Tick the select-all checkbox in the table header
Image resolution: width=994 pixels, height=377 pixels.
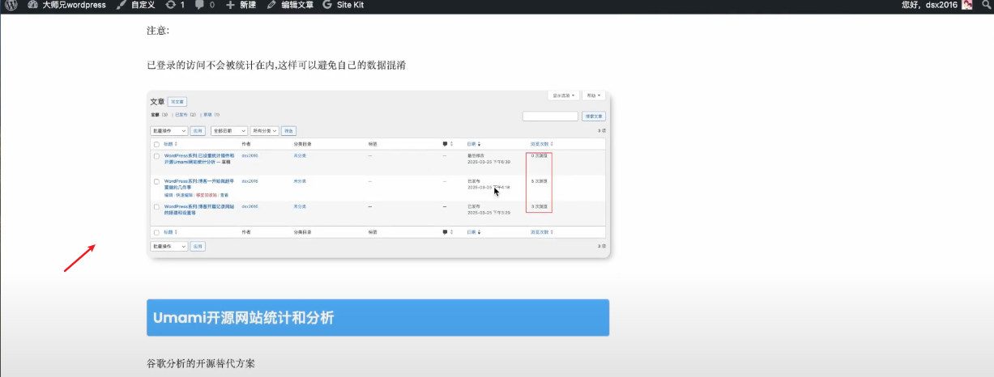point(156,144)
